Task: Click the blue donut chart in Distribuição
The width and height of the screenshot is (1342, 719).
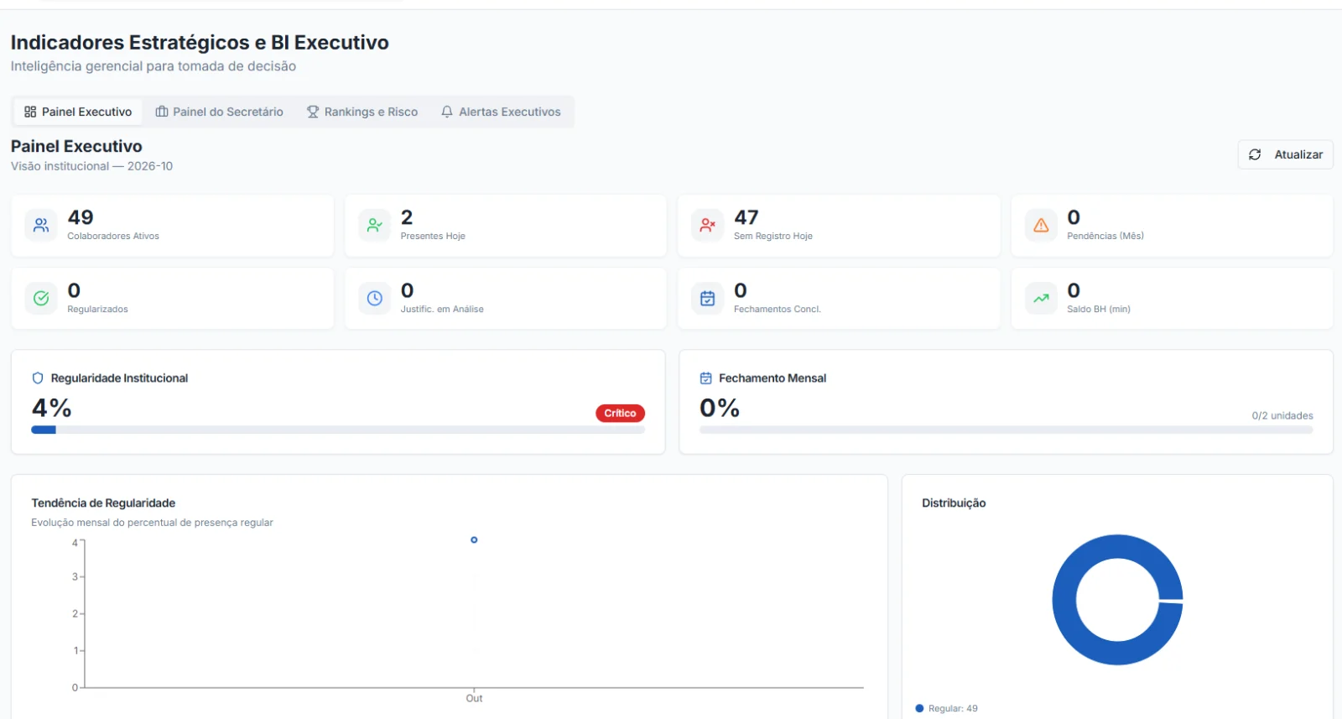Action: pyautogui.click(x=1117, y=600)
